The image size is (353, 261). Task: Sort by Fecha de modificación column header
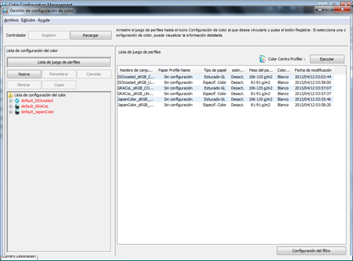pos(313,70)
